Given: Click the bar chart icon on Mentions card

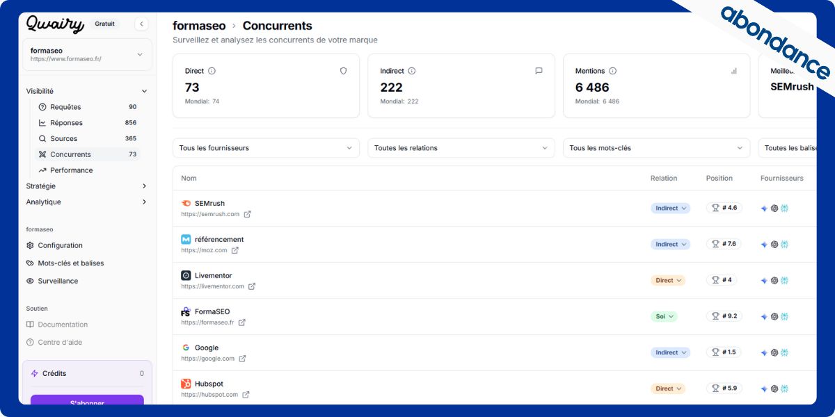Looking at the screenshot, I should 733,71.
